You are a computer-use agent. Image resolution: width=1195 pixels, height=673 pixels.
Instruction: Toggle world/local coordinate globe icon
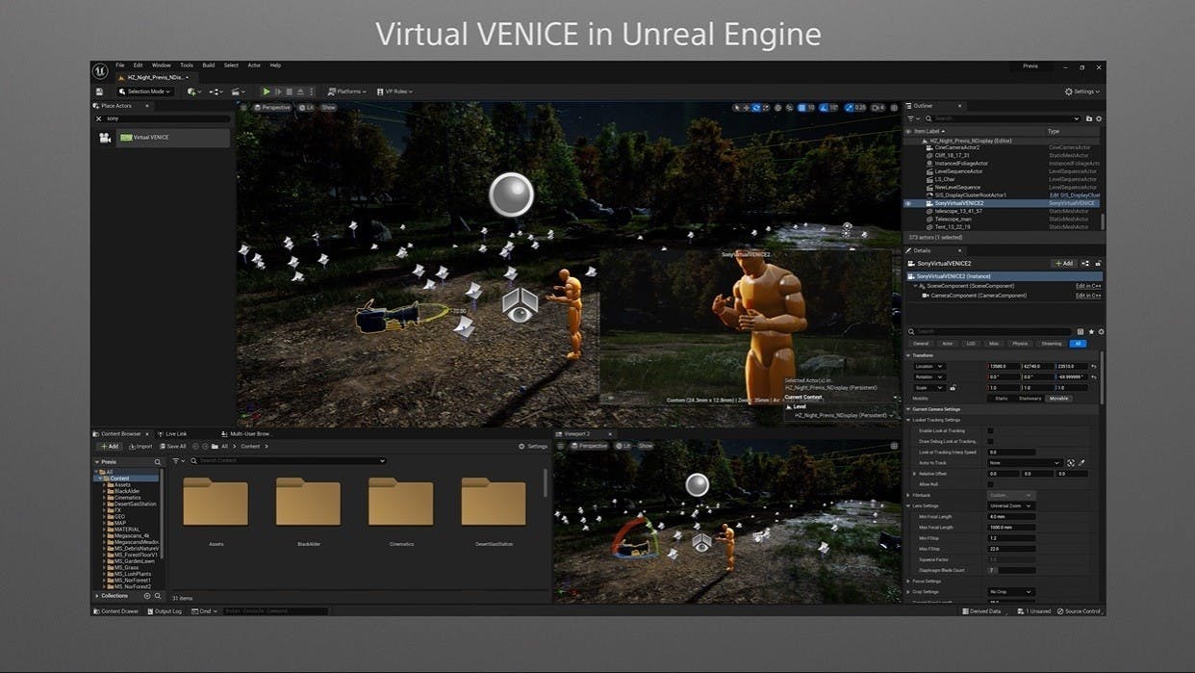(x=777, y=108)
